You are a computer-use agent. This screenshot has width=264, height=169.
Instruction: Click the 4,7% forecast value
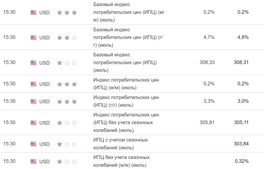tap(209, 37)
